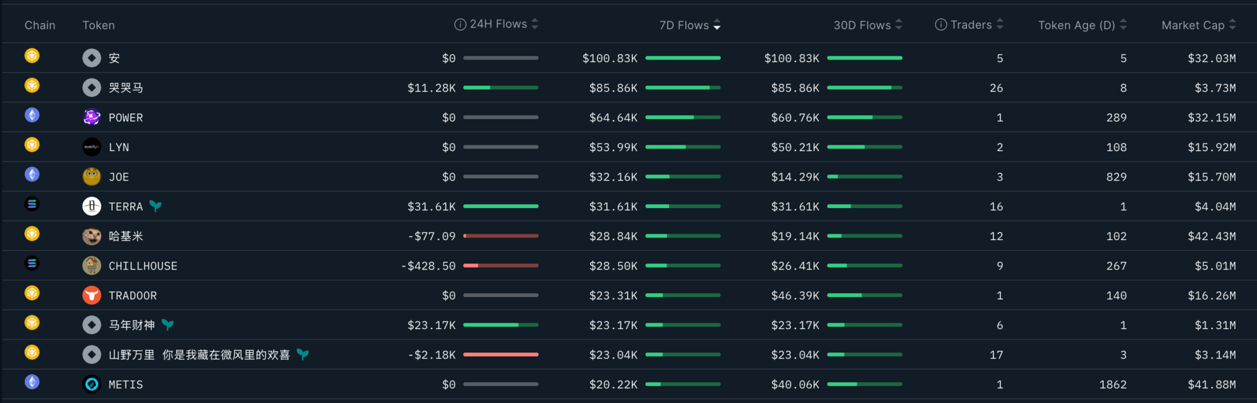Click the green sprout badge next to 马年财神
1257x403 pixels.
(x=168, y=324)
